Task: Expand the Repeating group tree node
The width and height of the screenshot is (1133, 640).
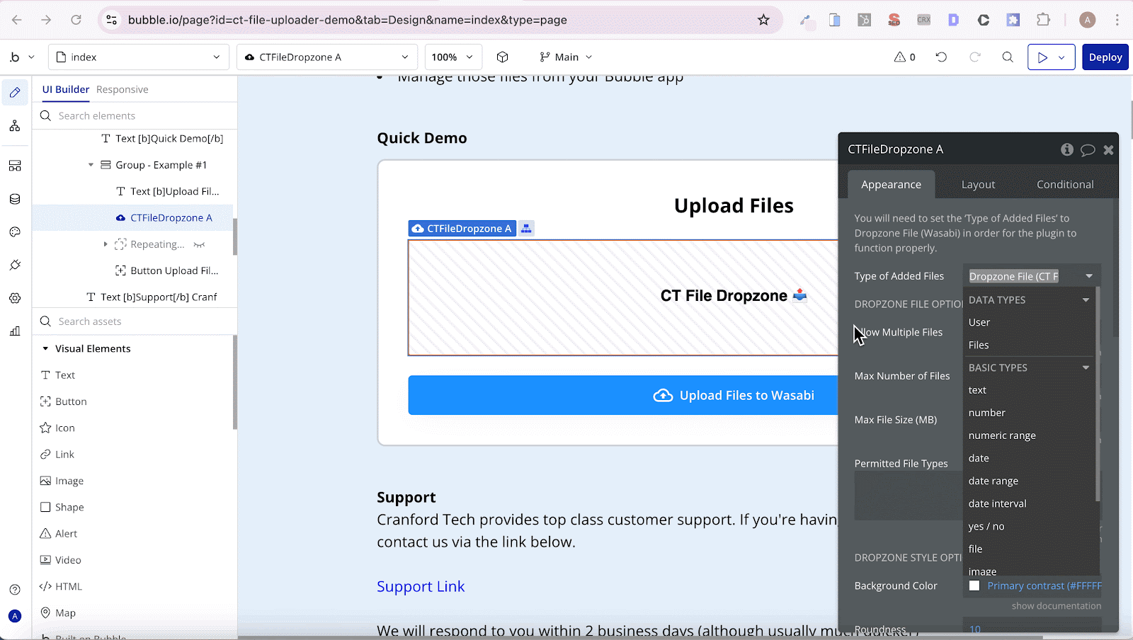Action: (x=106, y=244)
